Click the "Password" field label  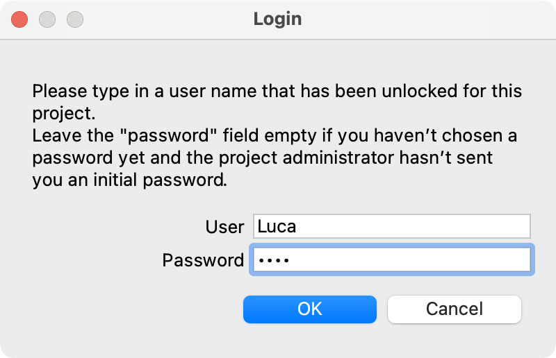coord(203,260)
